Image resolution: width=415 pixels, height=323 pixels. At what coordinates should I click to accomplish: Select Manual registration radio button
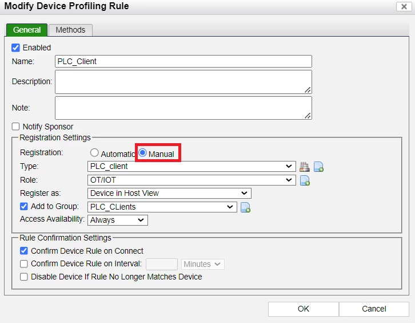pos(143,153)
